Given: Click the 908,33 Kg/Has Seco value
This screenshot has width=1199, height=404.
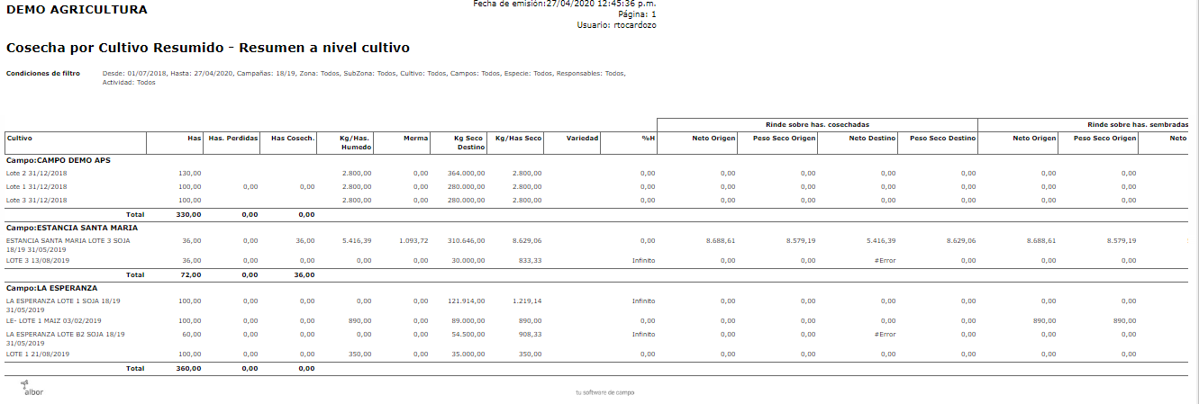Looking at the screenshot, I should 531,334.
